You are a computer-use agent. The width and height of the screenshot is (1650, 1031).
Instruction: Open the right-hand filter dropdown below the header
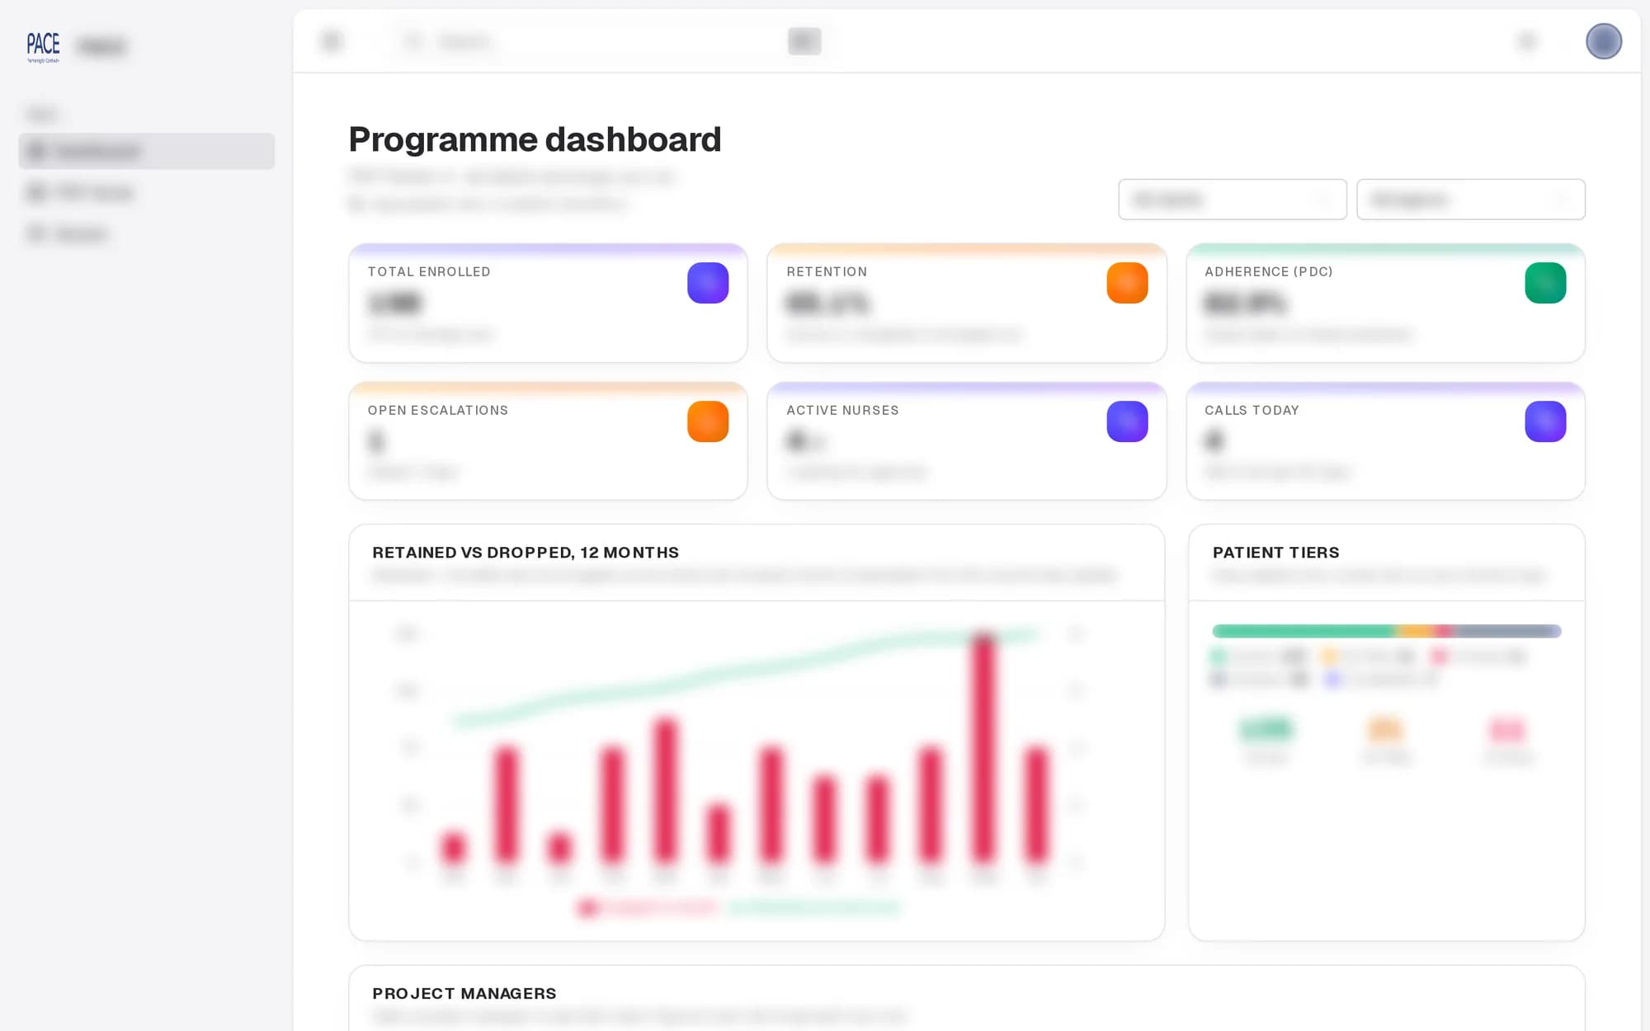pos(1470,199)
